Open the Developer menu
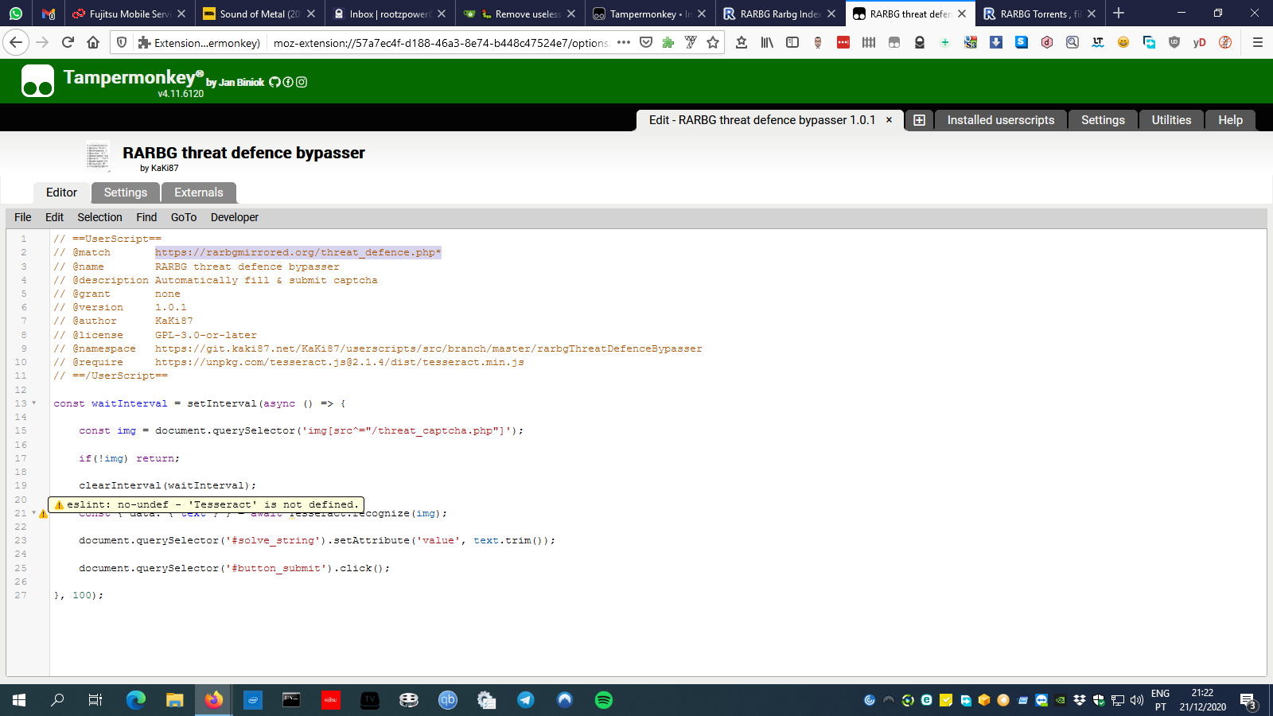This screenshot has width=1273, height=716. [x=235, y=217]
